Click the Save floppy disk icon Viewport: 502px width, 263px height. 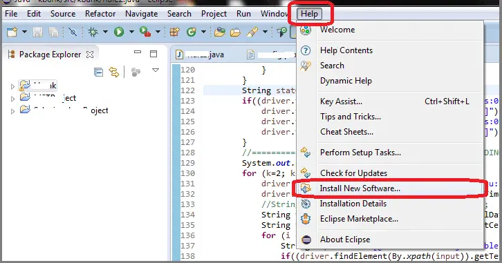click(38, 32)
